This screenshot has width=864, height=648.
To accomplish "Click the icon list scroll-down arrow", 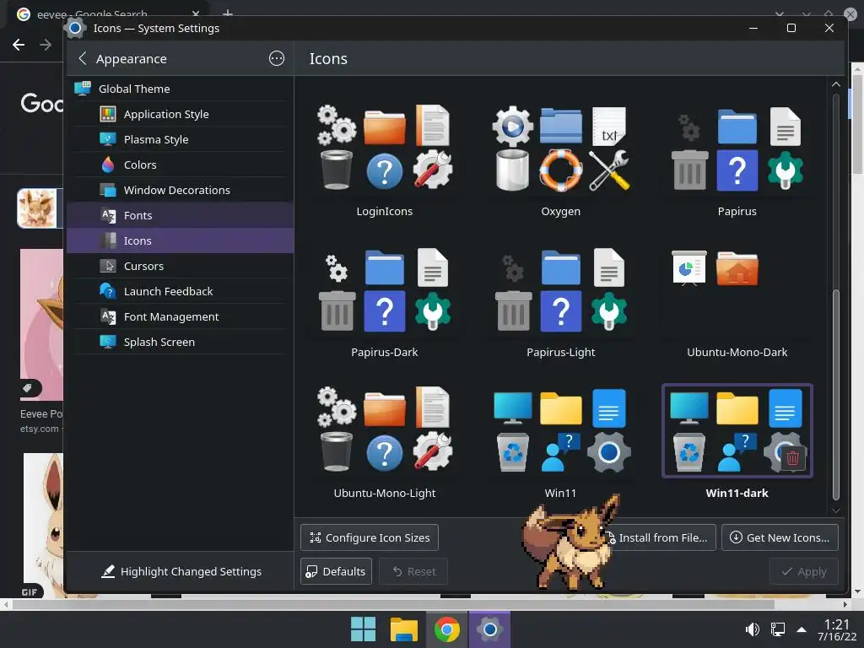I will 836,510.
